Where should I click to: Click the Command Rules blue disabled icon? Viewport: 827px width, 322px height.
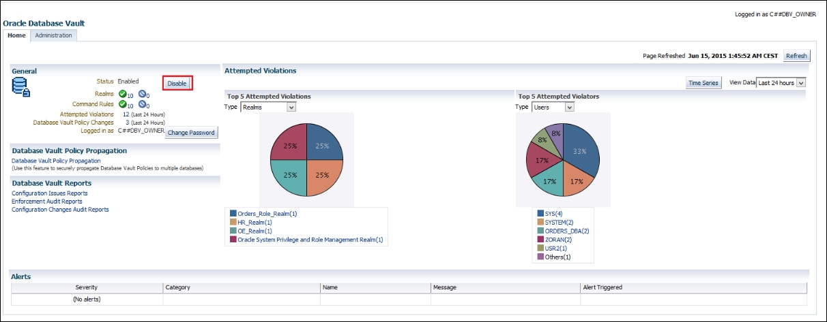[143, 104]
